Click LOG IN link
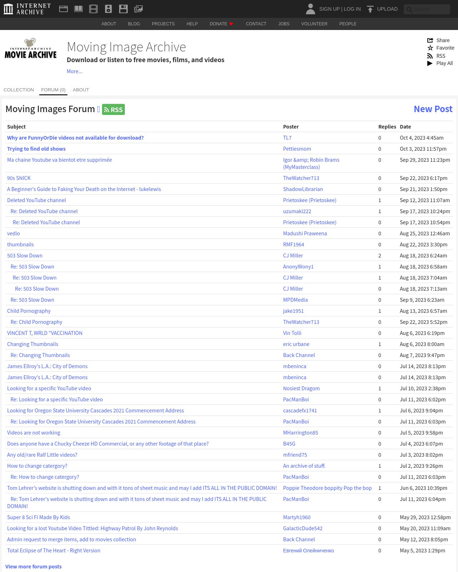This screenshot has width=458, height=572. 352,9
